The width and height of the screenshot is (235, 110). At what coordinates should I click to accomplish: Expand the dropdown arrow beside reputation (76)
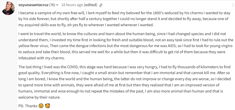tap(57, 5)
